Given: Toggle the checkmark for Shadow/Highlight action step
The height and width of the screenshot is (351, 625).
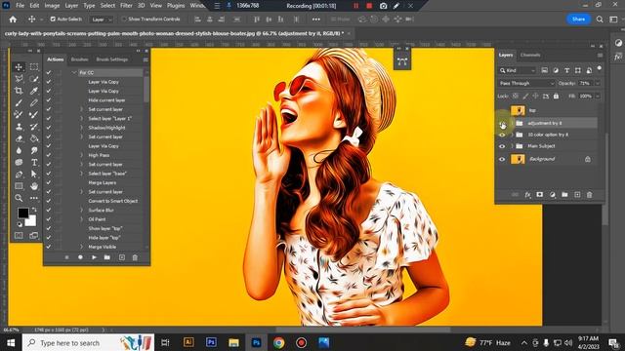Looking at the screenshot, I should [49, 128].
